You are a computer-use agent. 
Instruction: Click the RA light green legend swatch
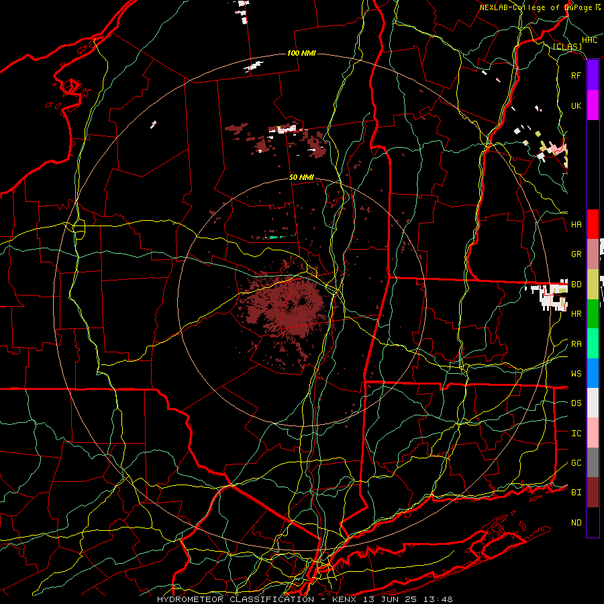click(593, 344)
